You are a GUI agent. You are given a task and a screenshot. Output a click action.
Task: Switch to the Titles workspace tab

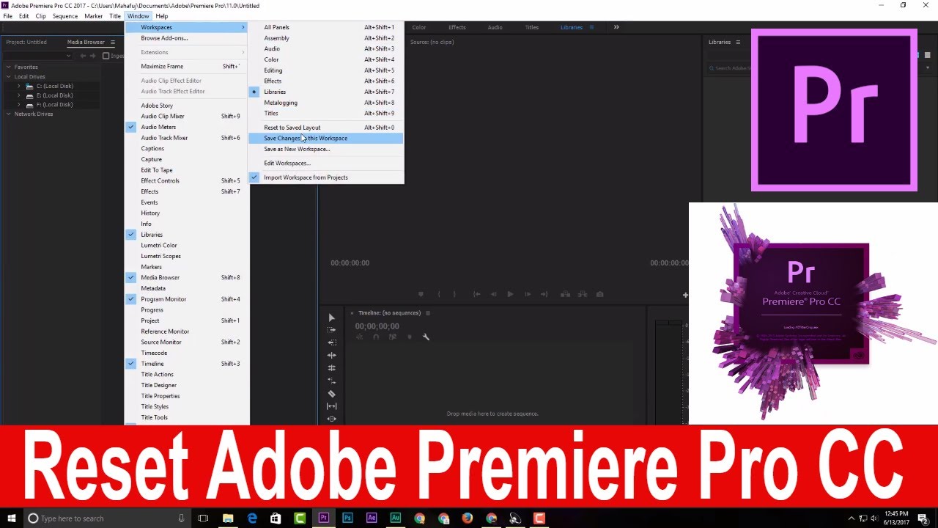532,27
